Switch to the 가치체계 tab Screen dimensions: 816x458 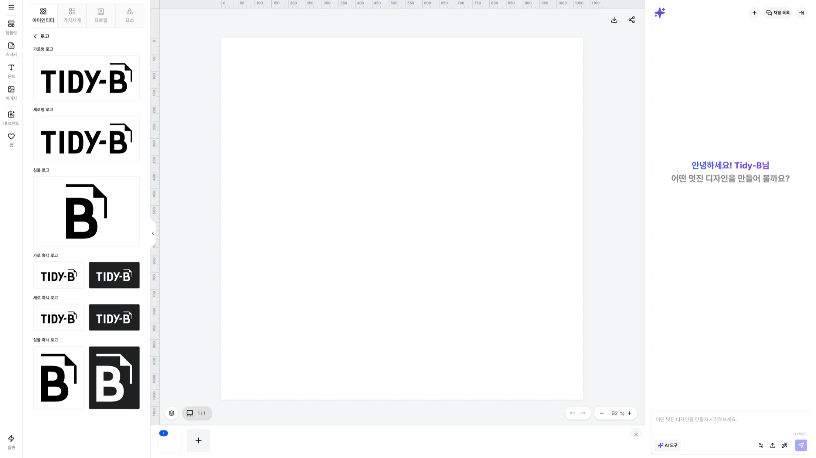[x=72, y=15]
